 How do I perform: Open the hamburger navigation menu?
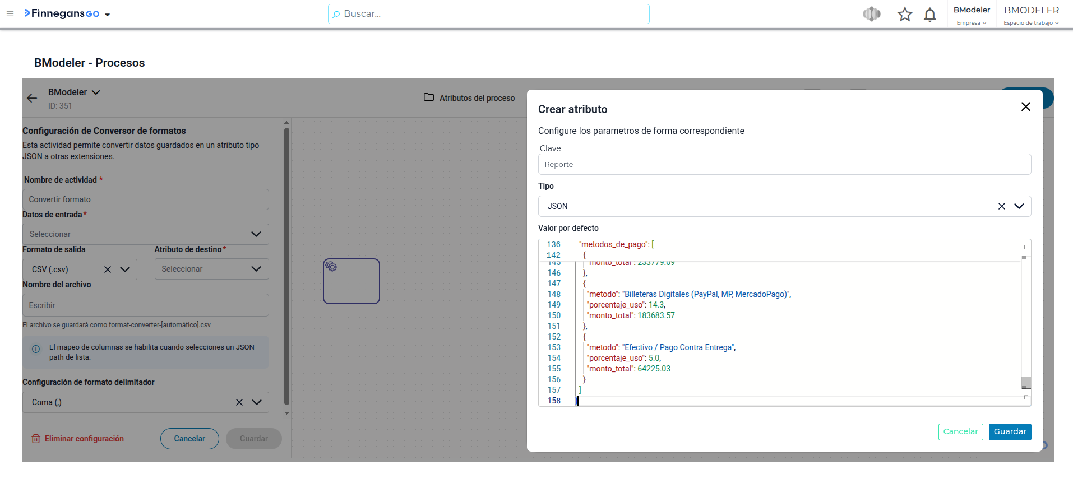pyautogui.click(x=10, y=13)
